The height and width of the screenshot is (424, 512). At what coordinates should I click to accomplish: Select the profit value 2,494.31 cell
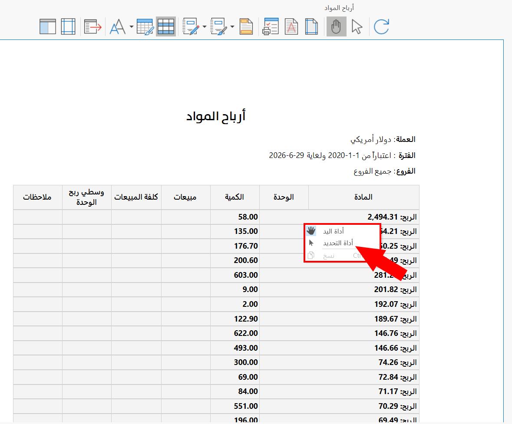[339, 217]
